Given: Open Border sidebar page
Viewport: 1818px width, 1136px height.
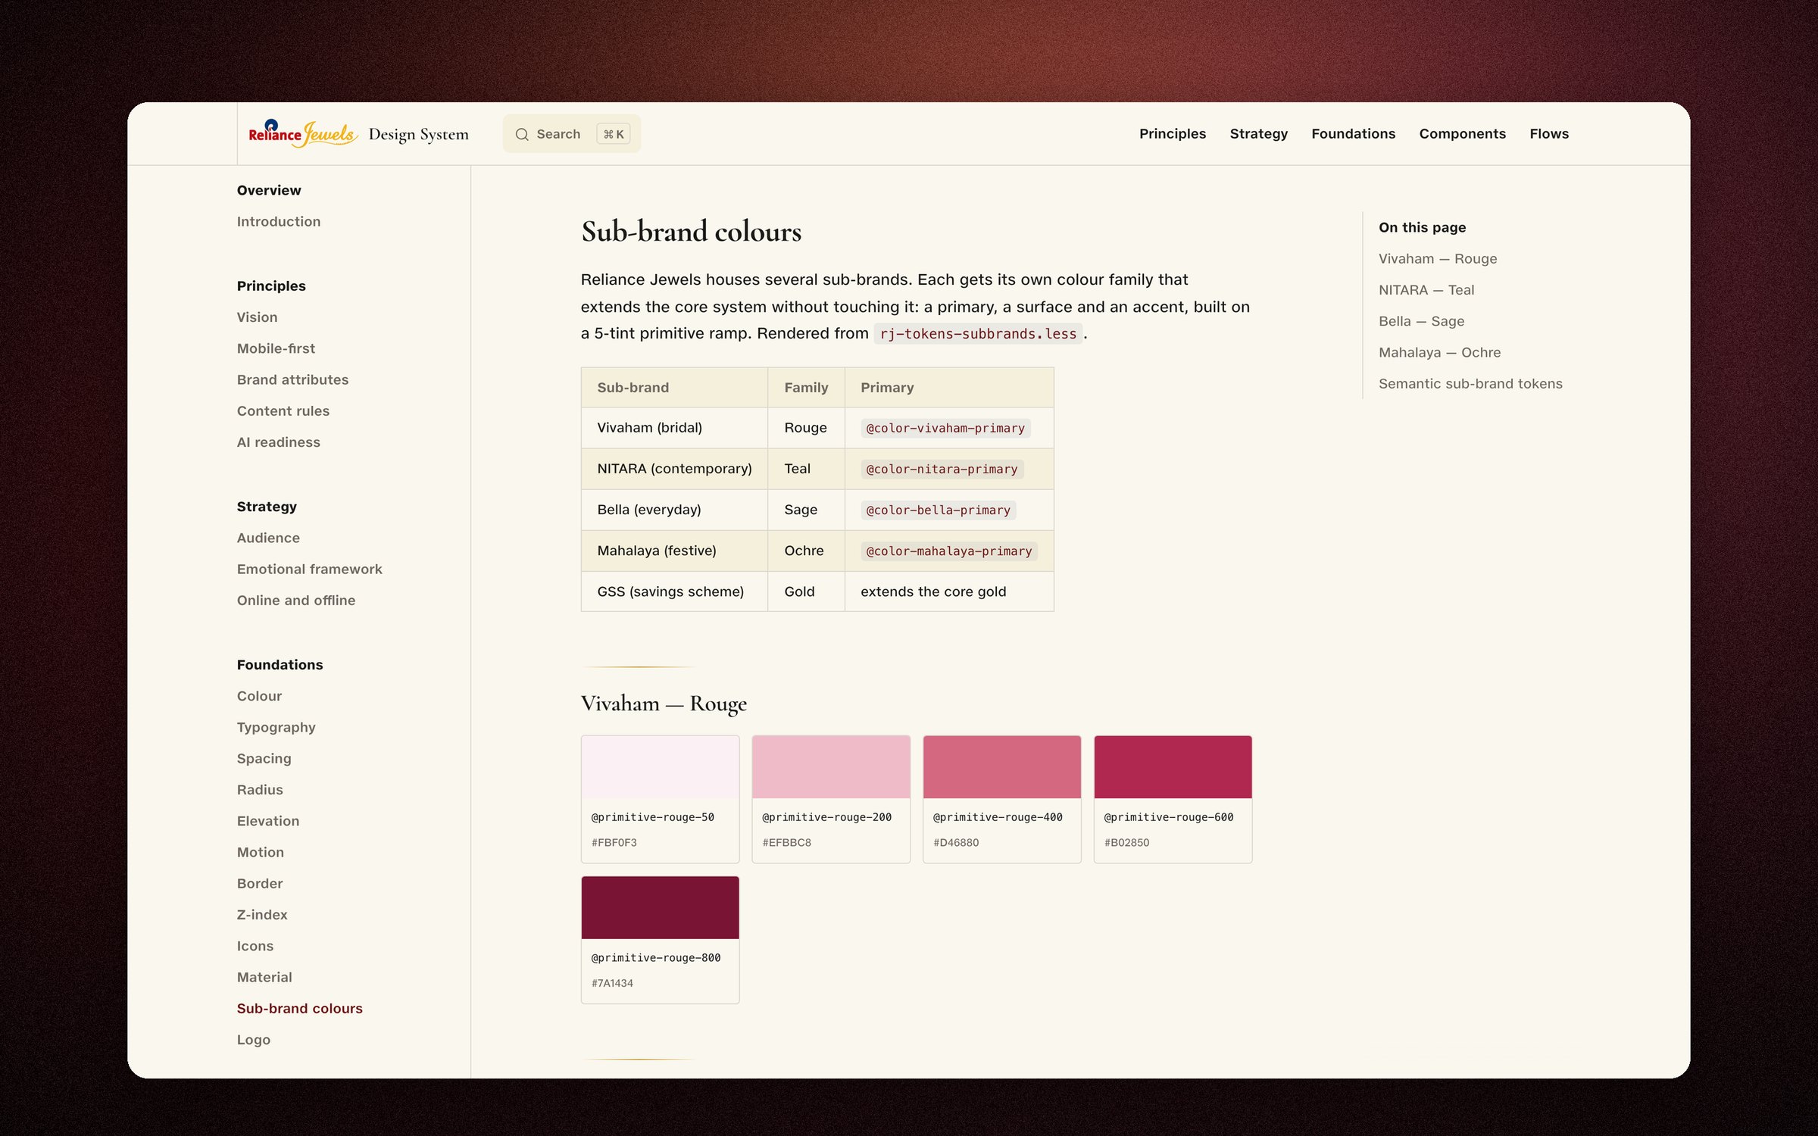Looking at the screenshot, I should click(260, 883).
